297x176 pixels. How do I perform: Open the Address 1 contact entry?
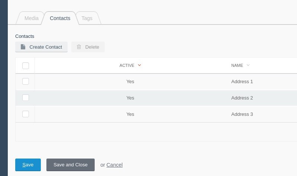click(x=242, y=82)
